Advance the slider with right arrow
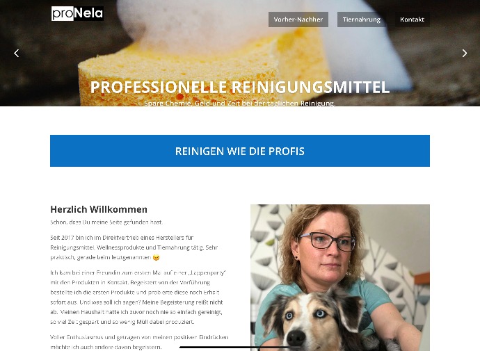This screenshot has height=351, width=480. click(465, 54)
